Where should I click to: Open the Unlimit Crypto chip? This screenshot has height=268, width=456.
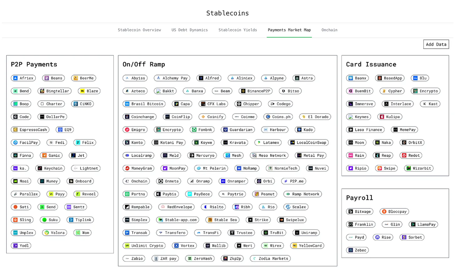click(x=144, y=246)
